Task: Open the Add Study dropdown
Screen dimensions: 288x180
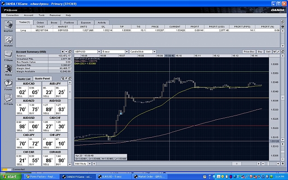Action: (90, 164)
